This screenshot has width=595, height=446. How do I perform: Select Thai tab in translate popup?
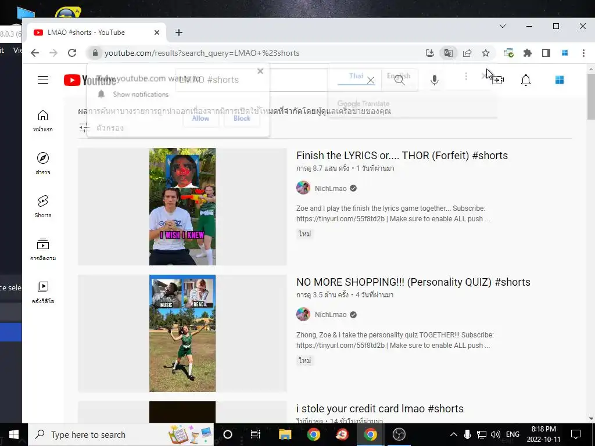[x=356, y=76]
